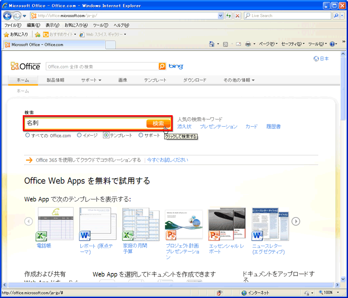Click the カード keyword link
This screenshot has height=298, width=348.
coord(251,127)
